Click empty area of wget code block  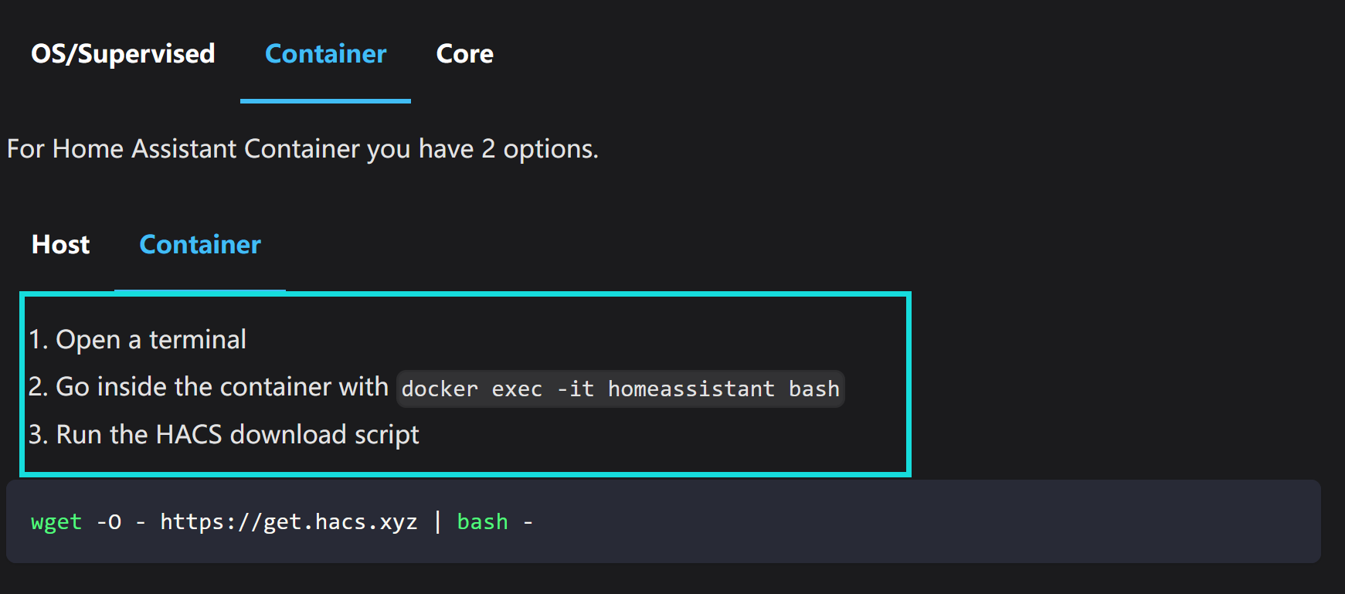click(x=927, y=522)
